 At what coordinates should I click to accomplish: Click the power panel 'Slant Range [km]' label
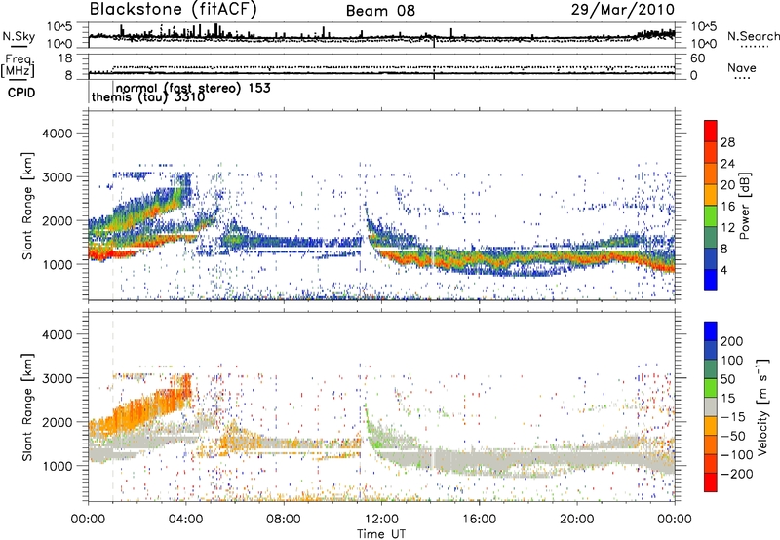[x=27, y=206]
